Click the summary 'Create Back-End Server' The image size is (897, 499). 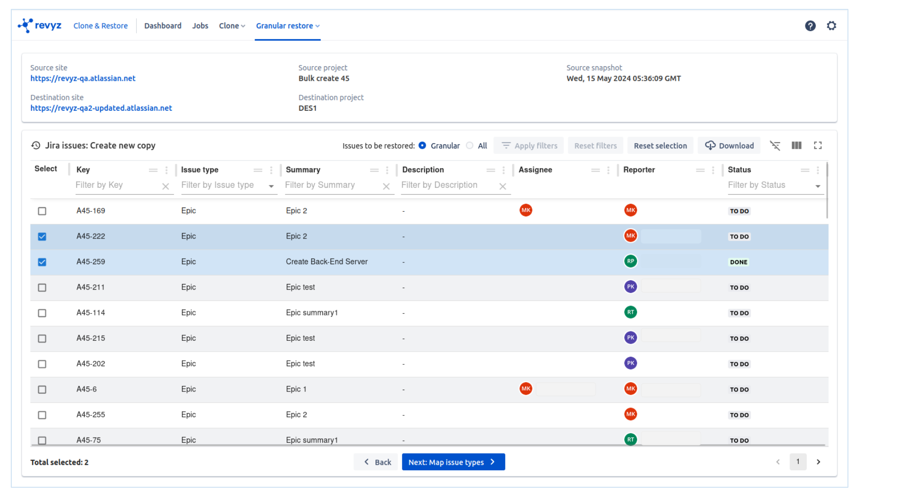pyautogui.click(x=327, y=261)
